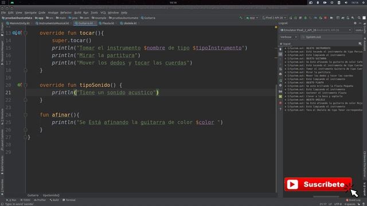Click pruebaUbuntuMate project breadcrumb
The width and height of the screenshot is (367, 206).
click(x=17, y=18)
